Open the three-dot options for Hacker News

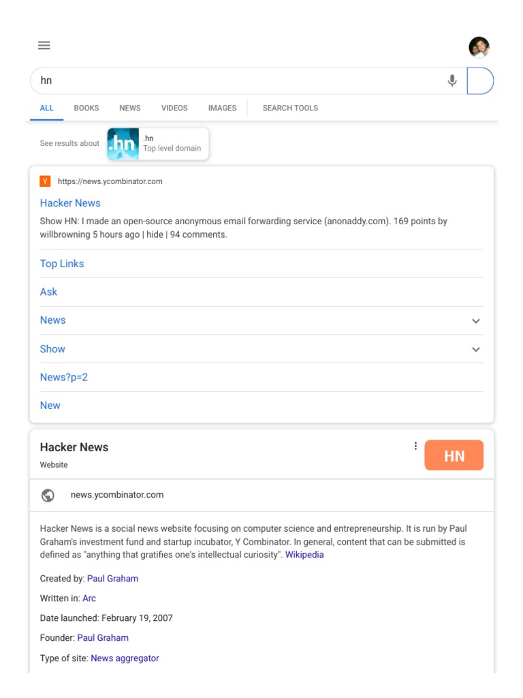click(415, 446)
